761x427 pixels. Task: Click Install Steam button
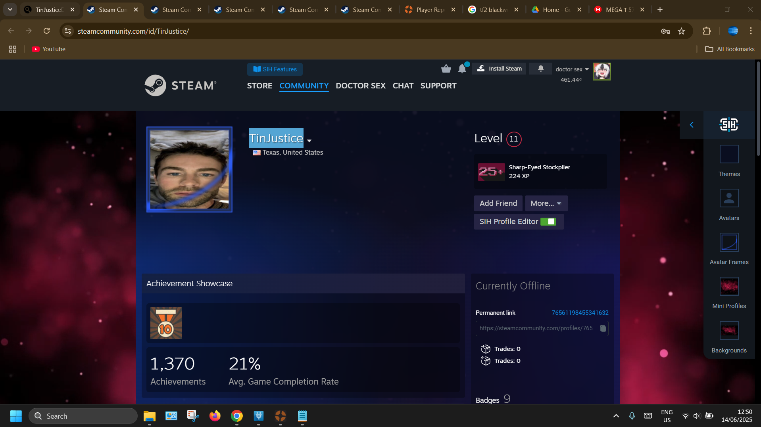click(499, 69)
